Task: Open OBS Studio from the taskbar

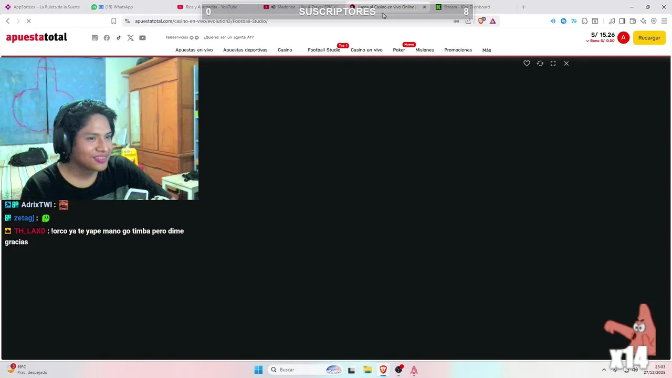Action: point(399,370)
